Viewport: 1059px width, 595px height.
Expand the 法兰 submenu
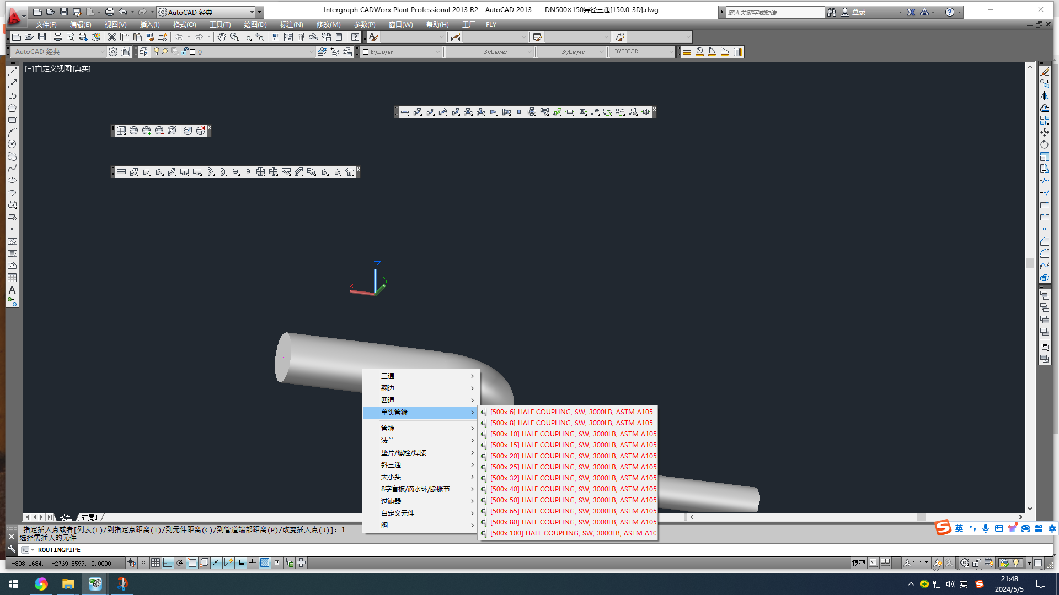(422, 441)
